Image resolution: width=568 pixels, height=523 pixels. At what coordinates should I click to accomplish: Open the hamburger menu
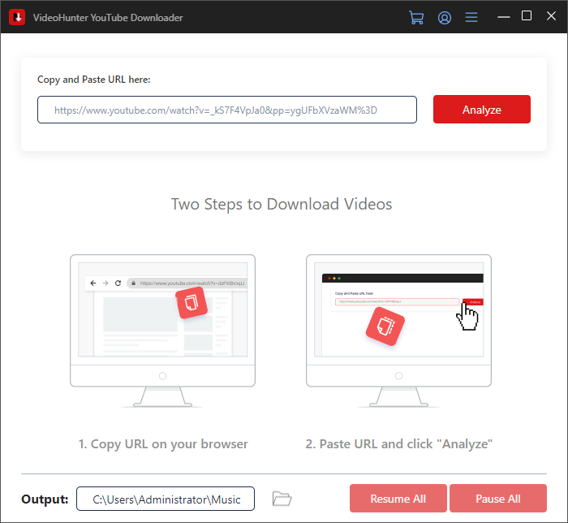coord(471,17)
